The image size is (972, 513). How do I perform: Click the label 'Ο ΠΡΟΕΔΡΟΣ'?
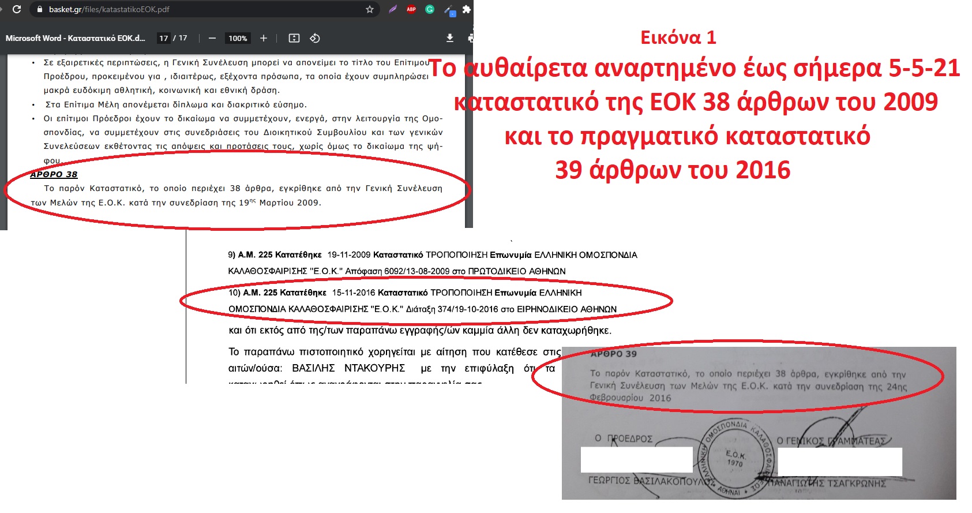tap(624, 439)
